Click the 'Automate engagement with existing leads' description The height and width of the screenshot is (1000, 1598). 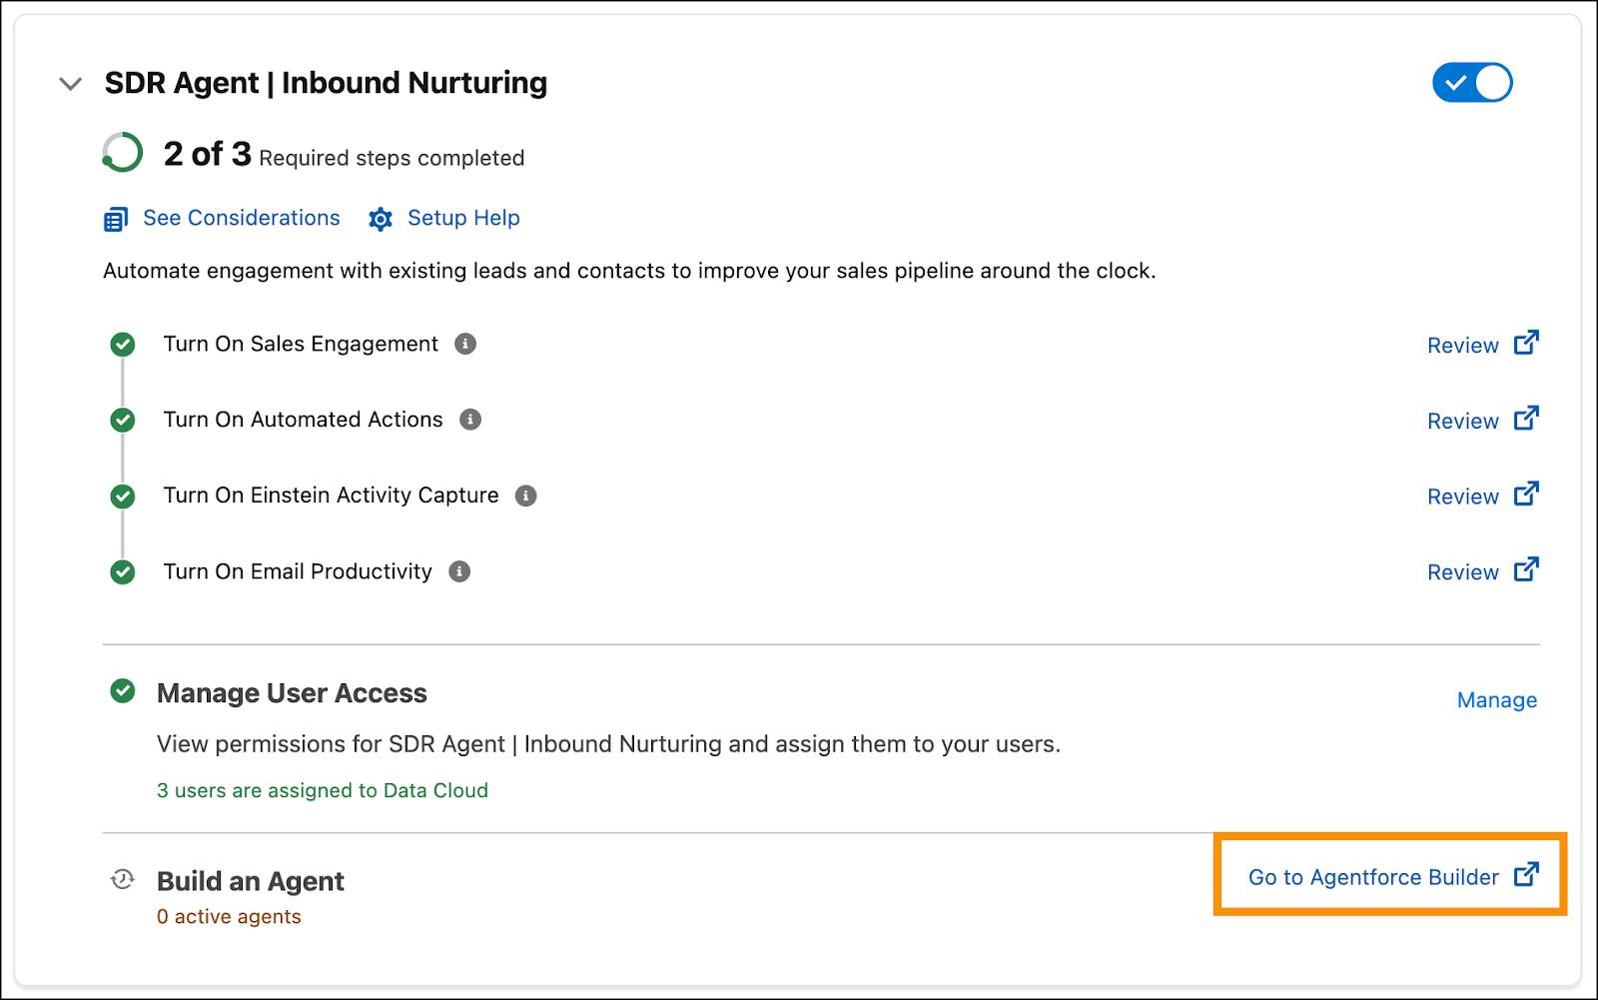tap(629, 271)
